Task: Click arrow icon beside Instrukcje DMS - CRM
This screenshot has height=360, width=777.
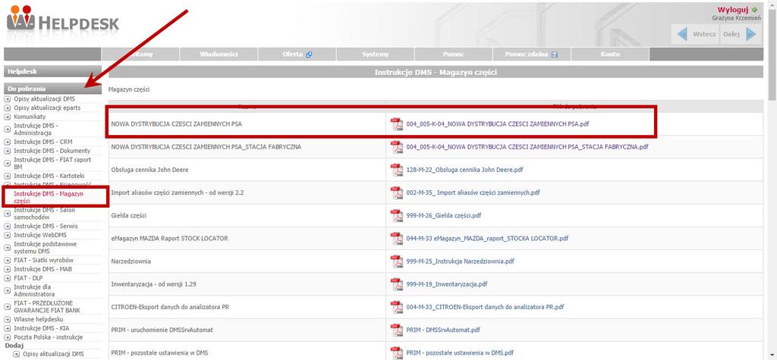Action: pyautogui.click(x=8, y=142)
